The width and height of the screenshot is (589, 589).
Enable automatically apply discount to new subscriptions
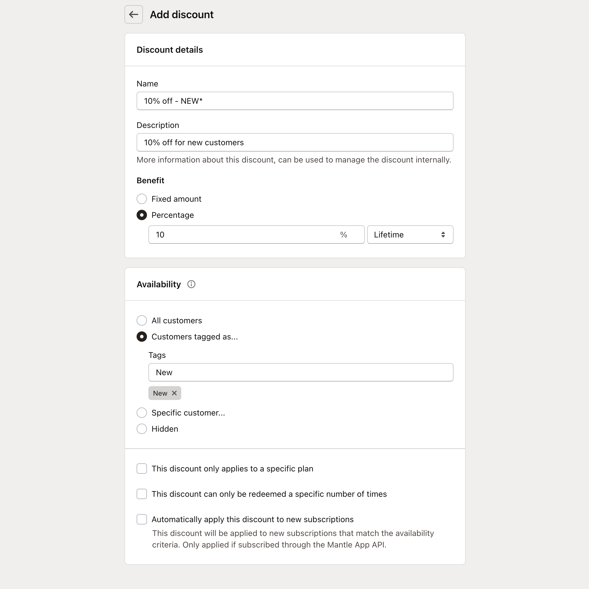[142, 519]
